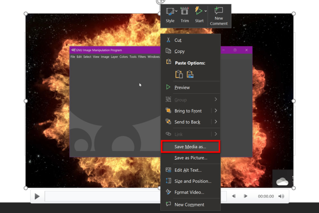The image size is (319, 213).
Task: Open Colors menu in GIMP video
Action: coord(124,57)
